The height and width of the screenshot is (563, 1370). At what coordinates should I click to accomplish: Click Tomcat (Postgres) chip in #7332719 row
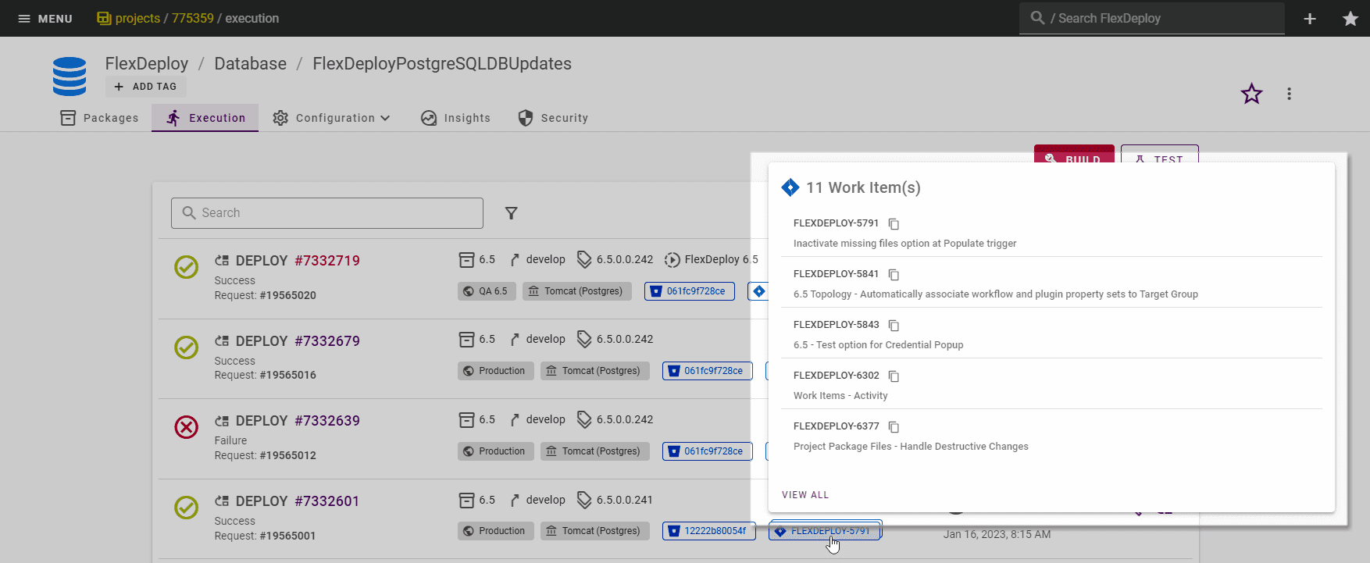coord(577,291)
